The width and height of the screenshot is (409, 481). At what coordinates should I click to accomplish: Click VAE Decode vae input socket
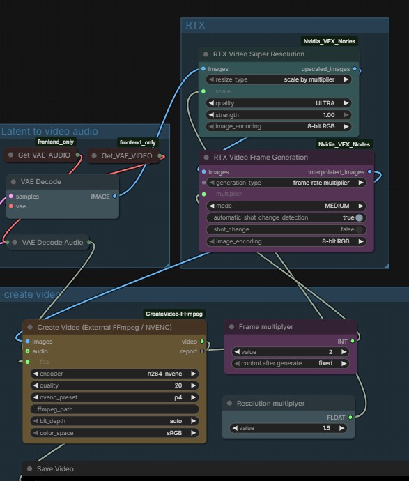(x=11, y=206)
